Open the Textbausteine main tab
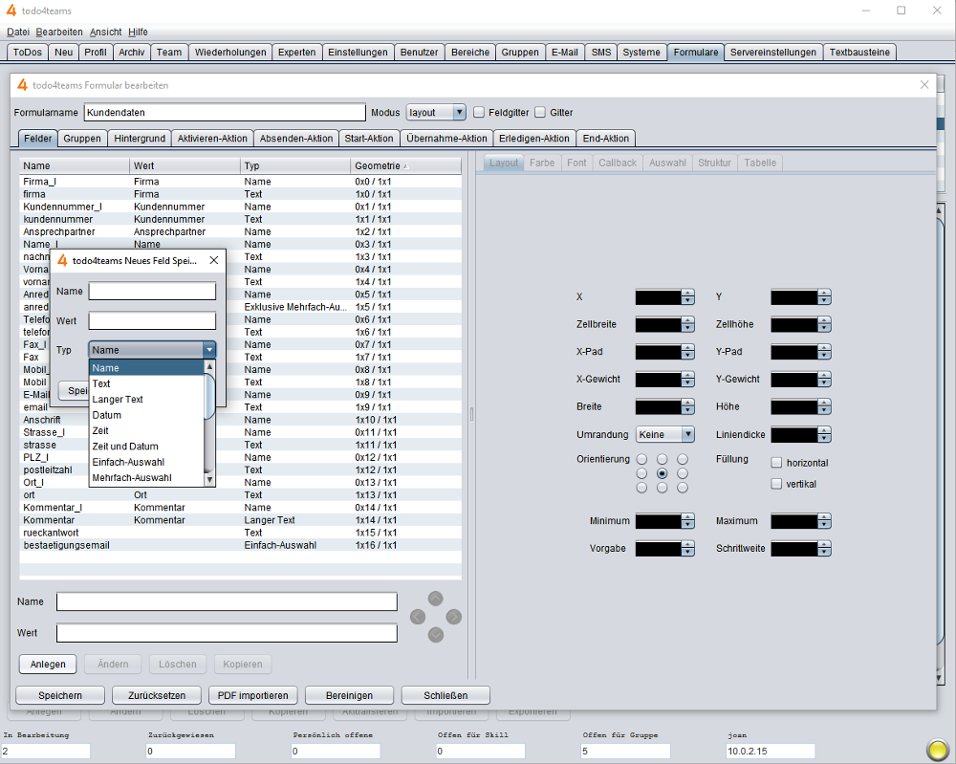The height and width of the screenshot is (764, 956). [x=859, y=53]
